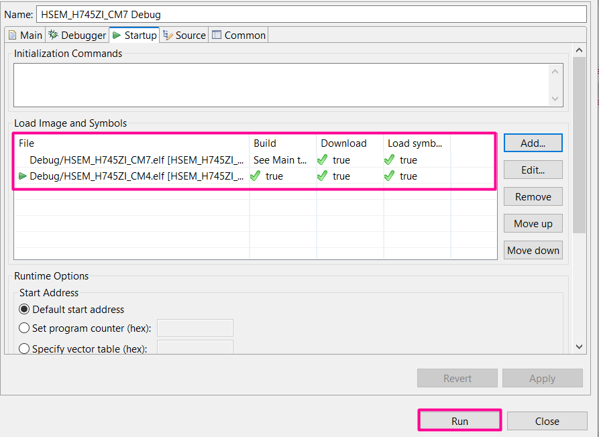Click the disabled Apply button
This screenshot has width=599, height=437.
coord(543,378)
